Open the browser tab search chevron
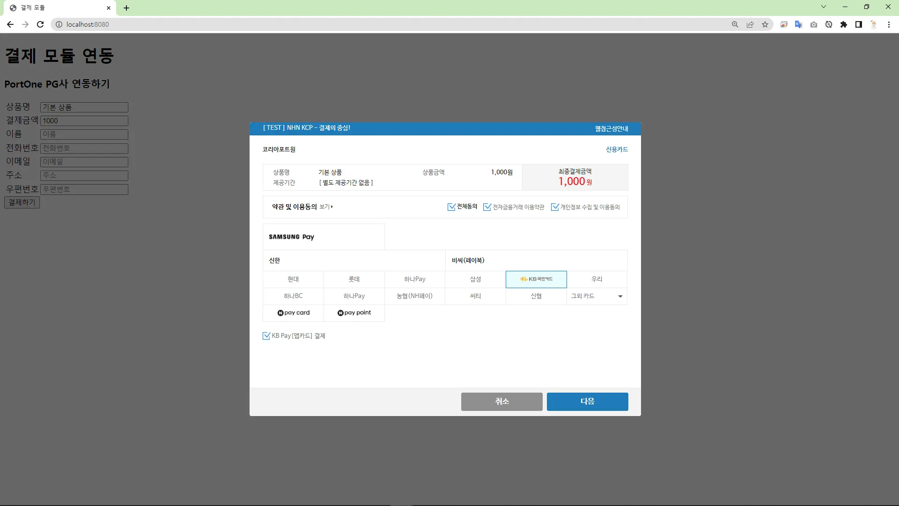 (x=824, y=7)
